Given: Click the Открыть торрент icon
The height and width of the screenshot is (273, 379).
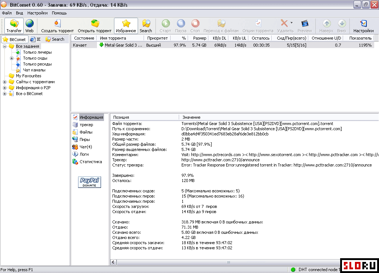Looking at the screenshot, I should point(95,26).
